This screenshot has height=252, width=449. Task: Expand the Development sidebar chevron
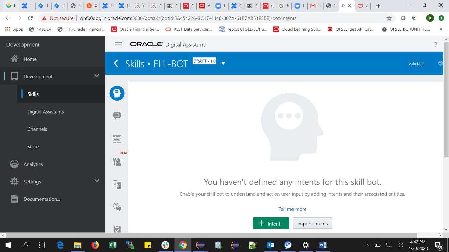97,76
